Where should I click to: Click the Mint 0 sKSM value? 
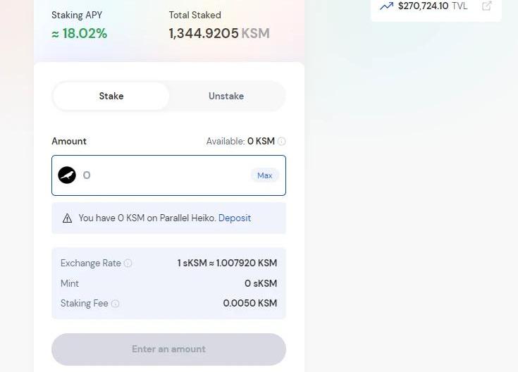(x=261, y=284)
